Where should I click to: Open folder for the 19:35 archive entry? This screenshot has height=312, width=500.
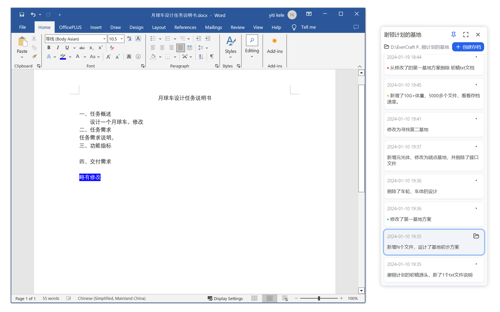coord(476,236)
